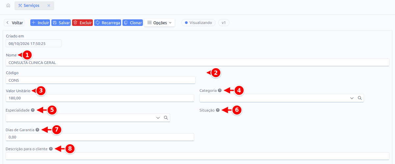Image resolution: width=395 pixels, height=164 pixels.
Task: Duplicate the service with Clonar
Action: [x=132, y=23]
